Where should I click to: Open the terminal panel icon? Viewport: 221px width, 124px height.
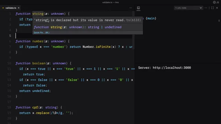[x=138, y=8]
